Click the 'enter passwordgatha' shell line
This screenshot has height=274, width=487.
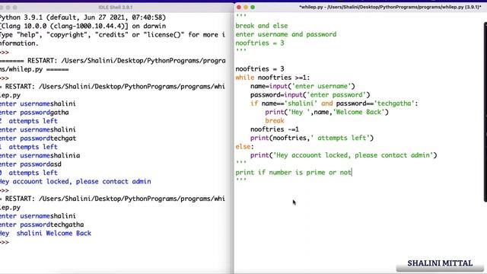click(x=34, y=112)
